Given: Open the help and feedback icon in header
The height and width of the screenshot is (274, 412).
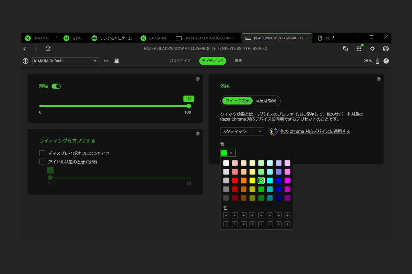Looking at the screenshot, I should (x=386, y=49).
